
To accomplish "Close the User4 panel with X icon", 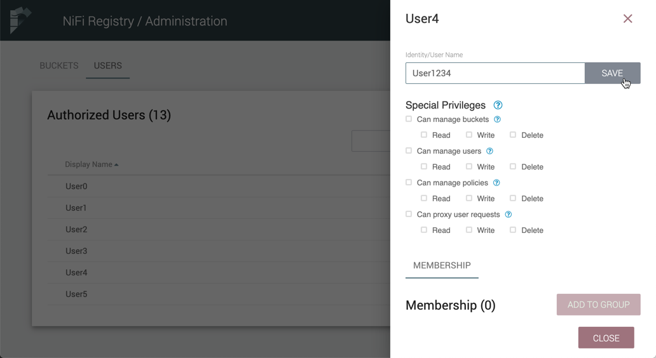I will point(627,19).
